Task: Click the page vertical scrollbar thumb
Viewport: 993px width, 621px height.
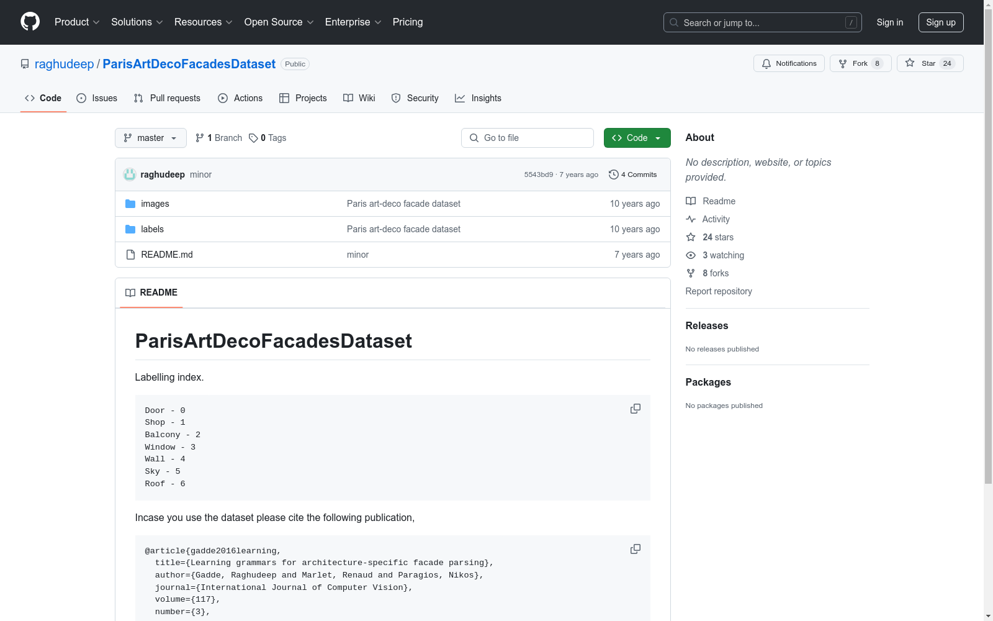Action: coord(988,247)
